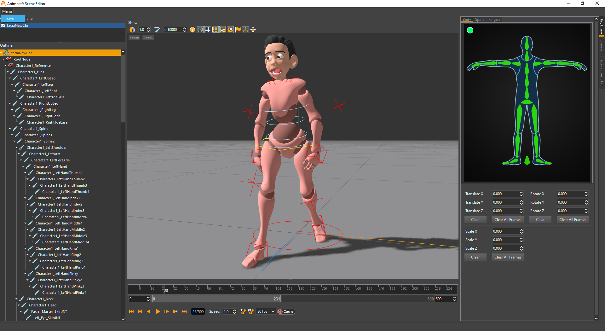Open the Menu menu

pos(7,11)
